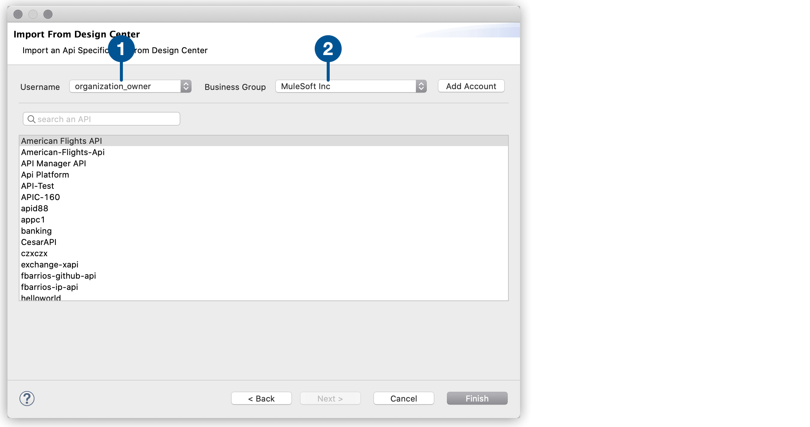The width and height of the screenshot is (810, 427).
Task: Click the help question mark icon
Action: point(27,398)
